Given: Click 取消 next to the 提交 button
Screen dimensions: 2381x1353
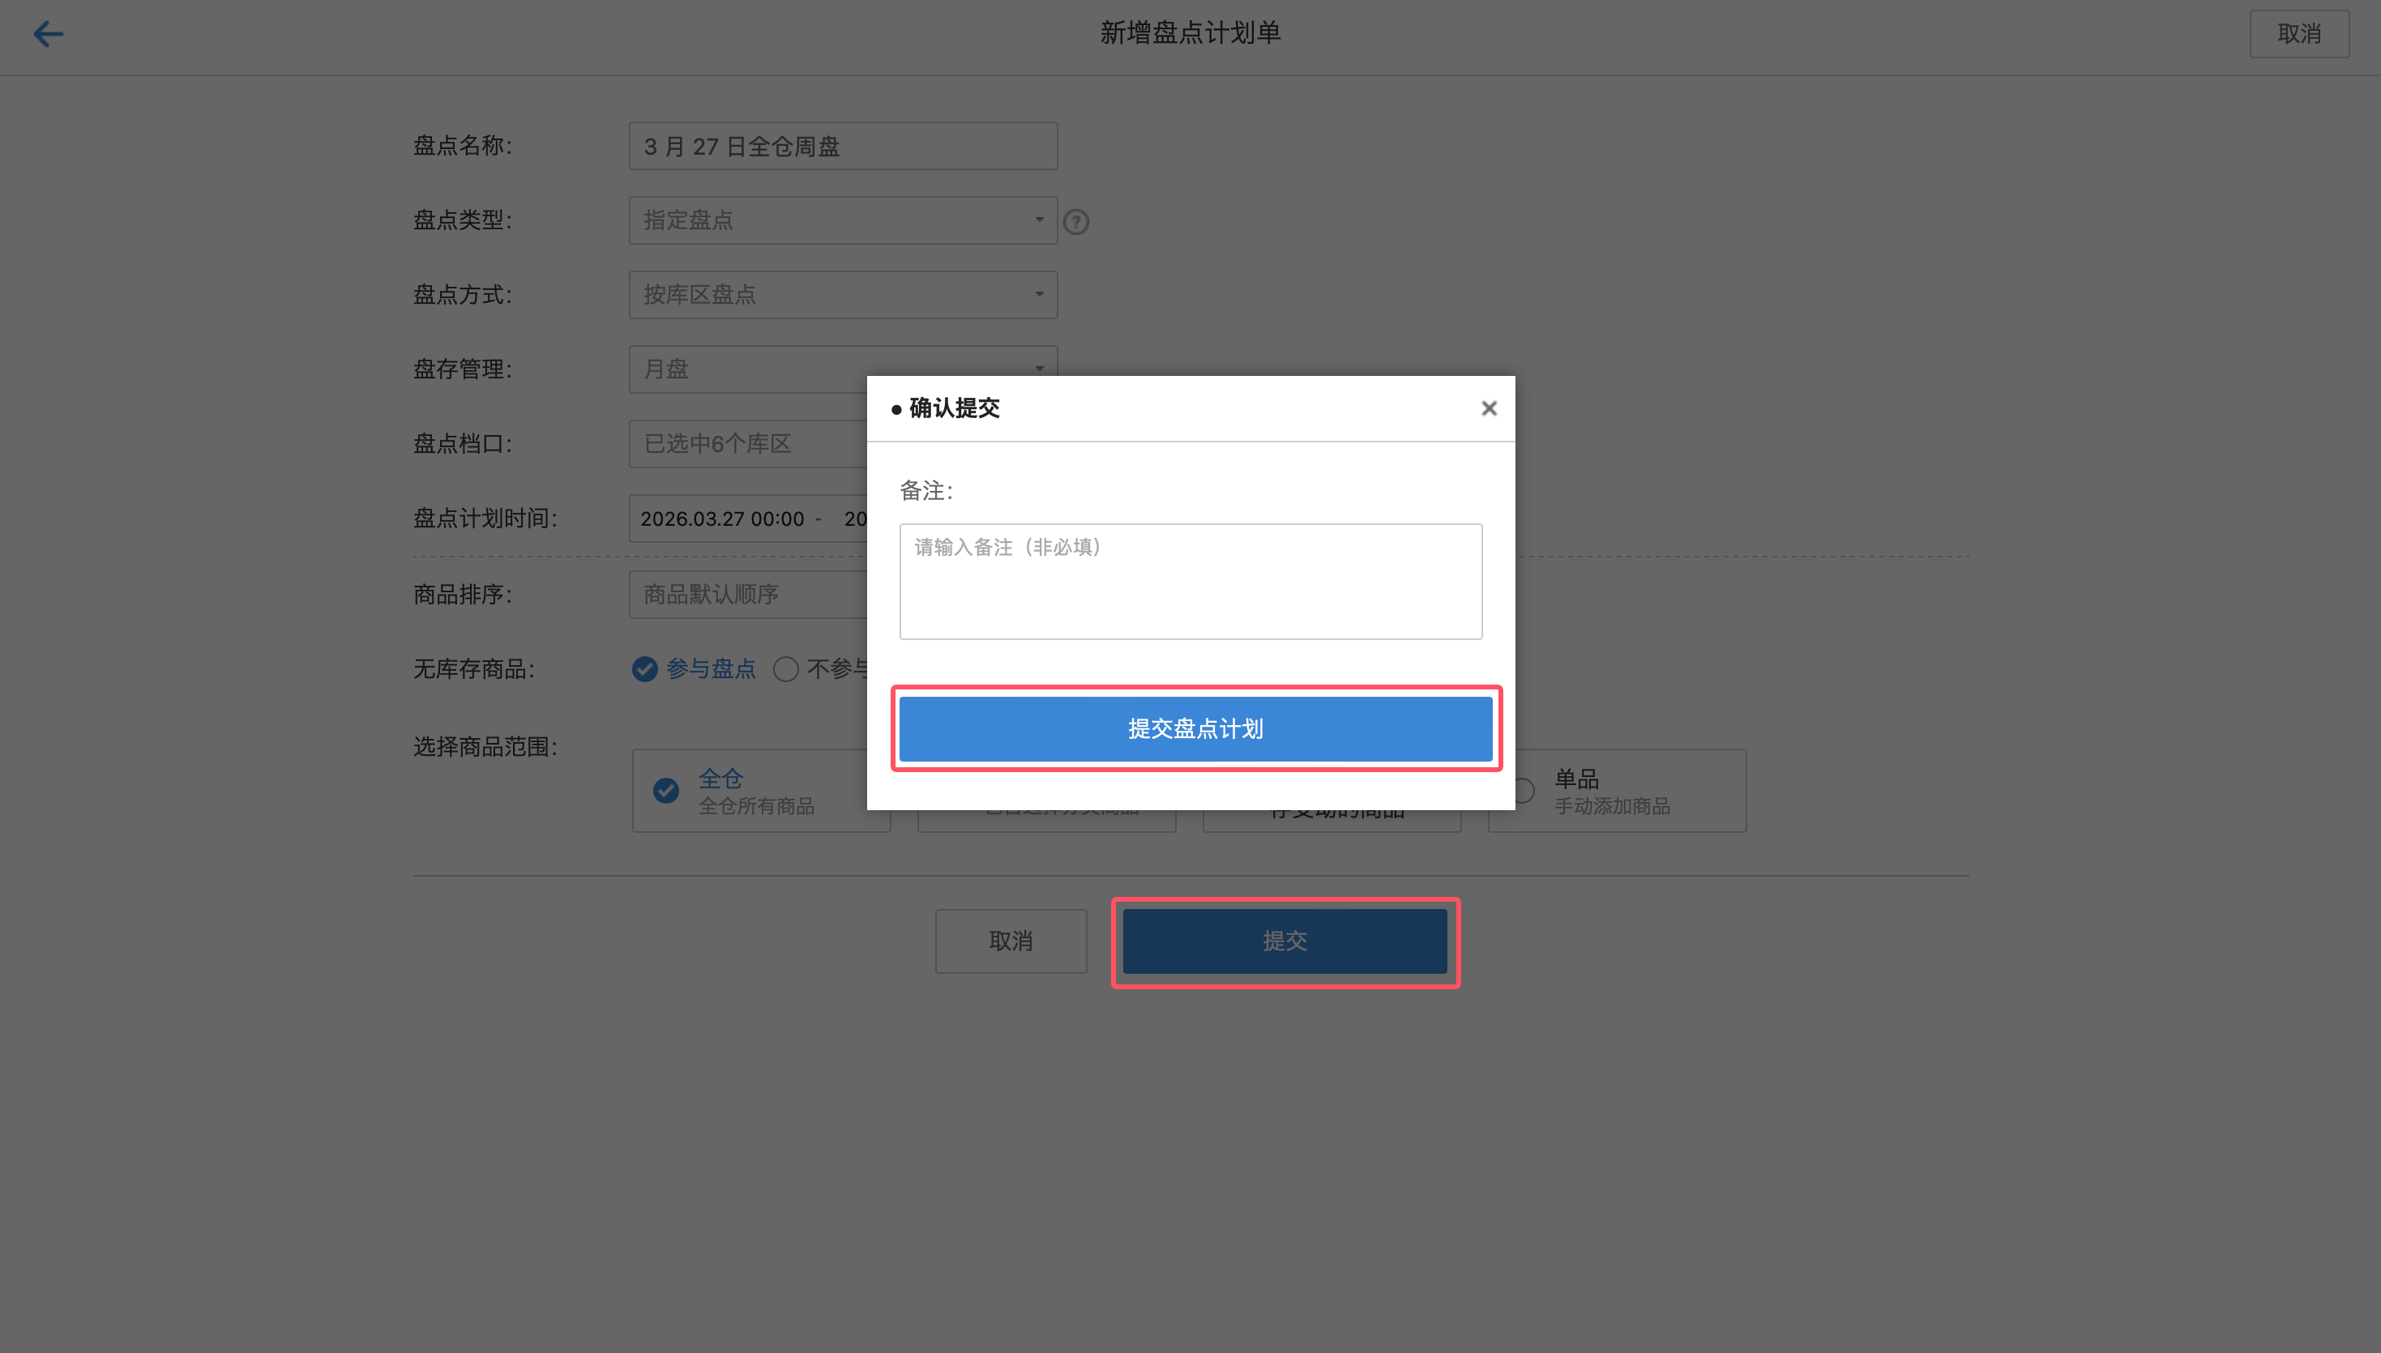Looking at the screenshot, I should [x=1011, y=941].
